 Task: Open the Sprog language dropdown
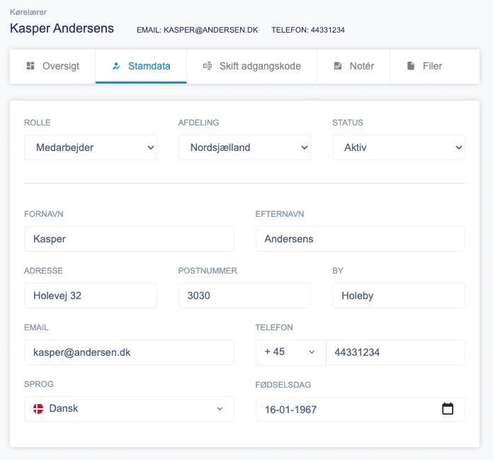point(129,409)
